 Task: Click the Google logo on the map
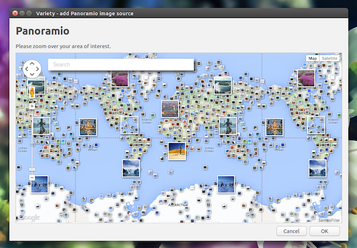pos(29,217)
